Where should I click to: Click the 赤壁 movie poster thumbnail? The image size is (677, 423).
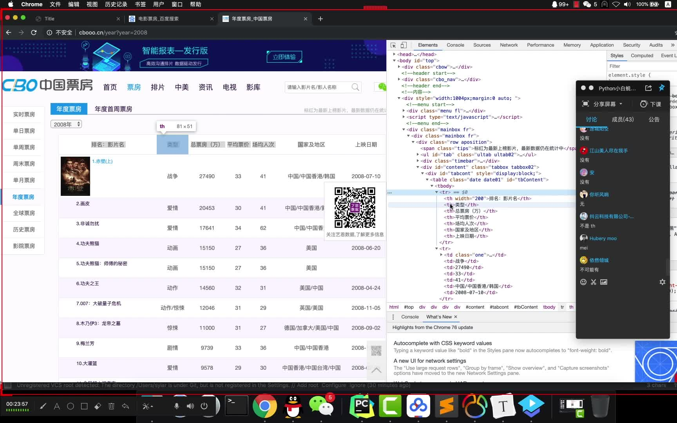75,176
